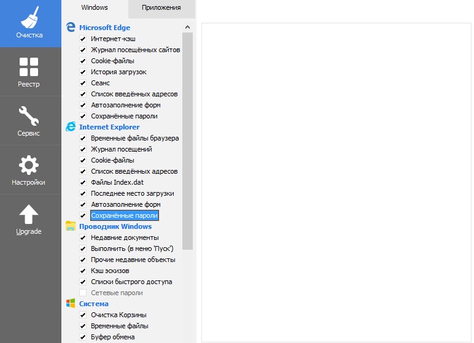The width and height of the screenshot is (474, 343).
Task: Select the Microsoft Edge group header
Action: point(104,28)
